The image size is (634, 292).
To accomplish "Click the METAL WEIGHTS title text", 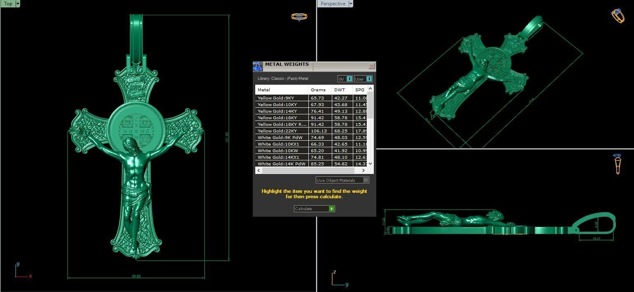I will click(x=287, y=64).
